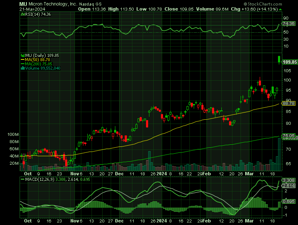Click the 88.78 MA(50) price tag
This screenshot has width=298, height=225.
288,104
